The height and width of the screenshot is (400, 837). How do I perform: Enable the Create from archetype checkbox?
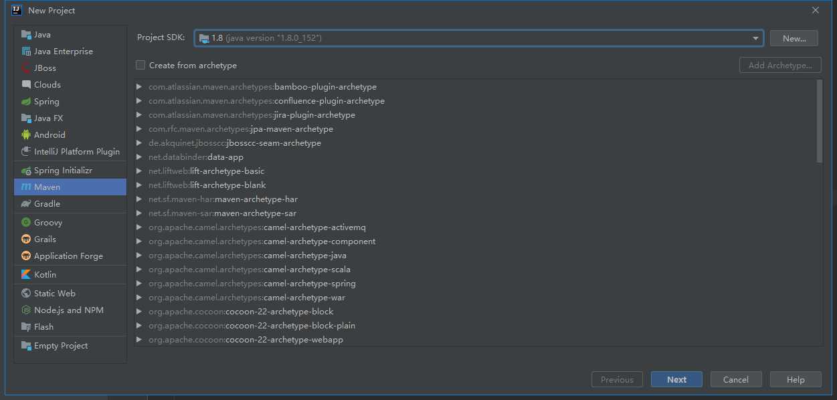(x=141, y=65)
